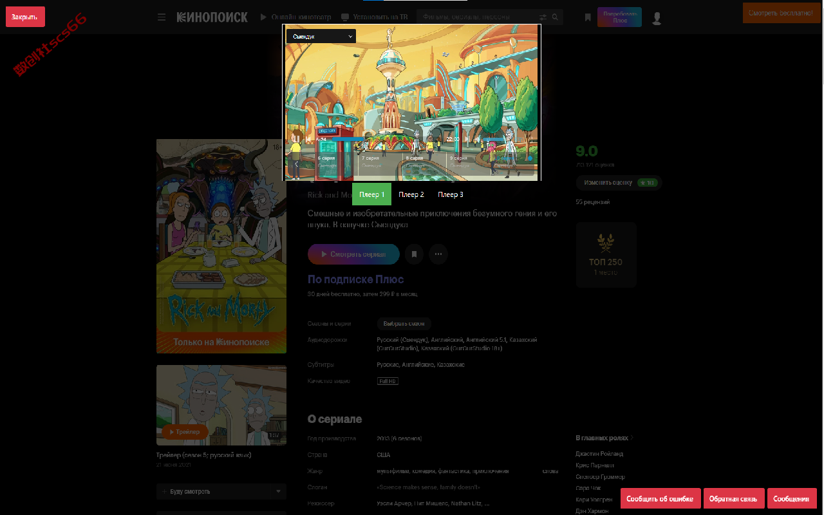Open В главных ролях section link
Image resolution: width=824 pixels, height=515 pixels.
[604, 438]
